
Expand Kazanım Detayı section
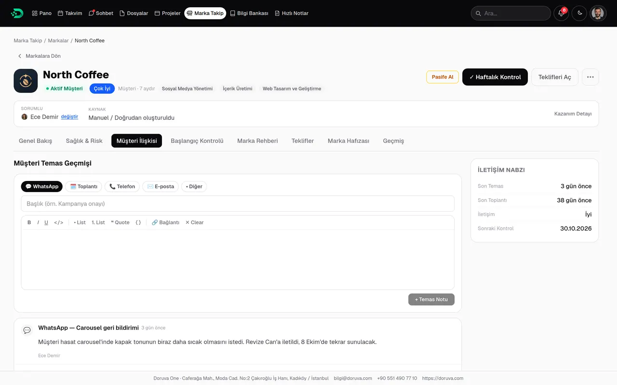573,114
